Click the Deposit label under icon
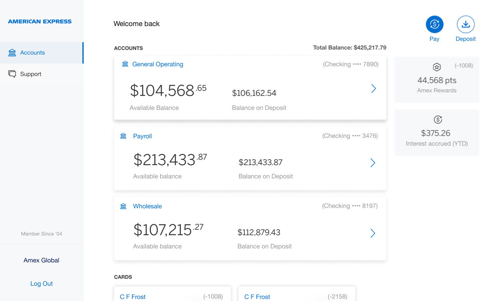Image resolution: width=498 pixels, height=301 pixels. click(x=466, y=39)
